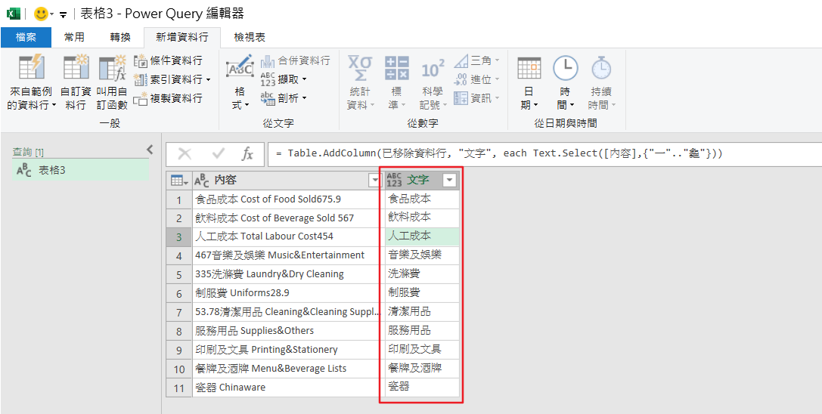Click cell '人工成本 Total Labour Cost454'
Viewport: 822px width, 414px height.
[288, 237]
